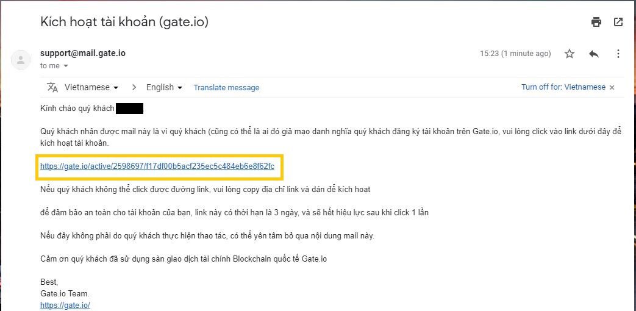Image resolution: width=636 pixels, height=311 pixels.
Task: Open the three-dot More options menu
Action: (618, 54)
